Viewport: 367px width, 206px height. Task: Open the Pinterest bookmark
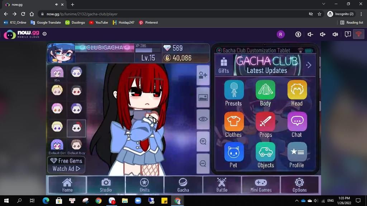pos(148,23)
